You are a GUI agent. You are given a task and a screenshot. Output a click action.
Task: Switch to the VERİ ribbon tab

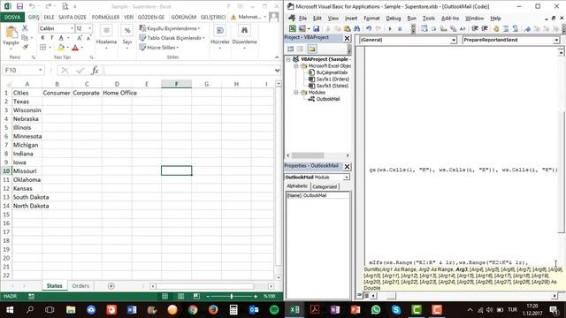pos(128,17)
